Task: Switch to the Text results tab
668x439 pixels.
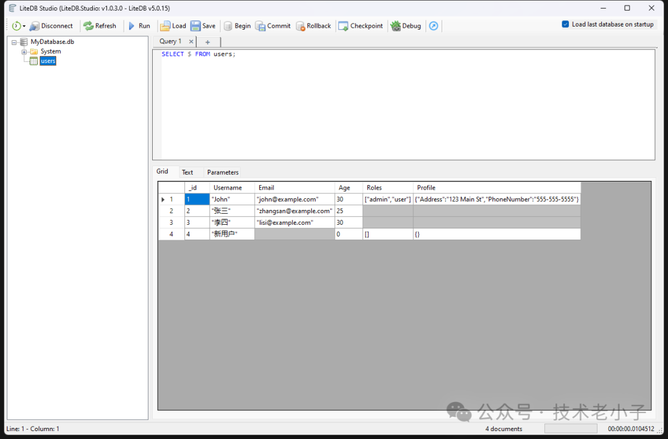Action: point(187,172)
